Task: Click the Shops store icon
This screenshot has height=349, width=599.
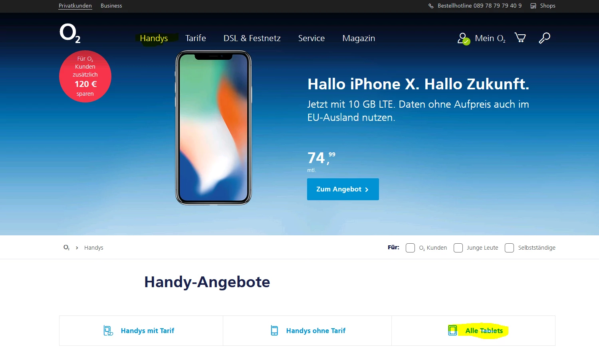Action: [533, 6]
